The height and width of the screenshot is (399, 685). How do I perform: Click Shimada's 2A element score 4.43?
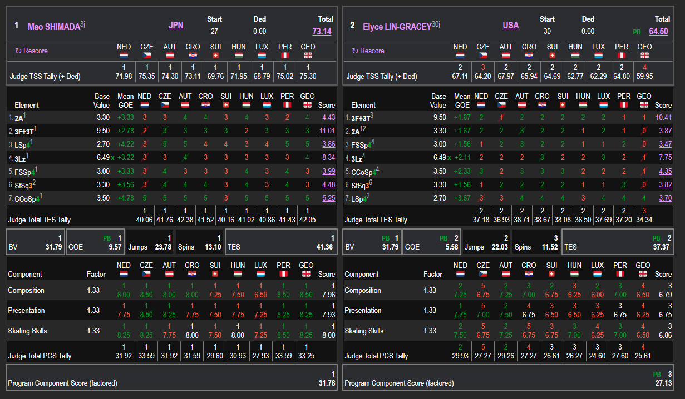point(328,118)
